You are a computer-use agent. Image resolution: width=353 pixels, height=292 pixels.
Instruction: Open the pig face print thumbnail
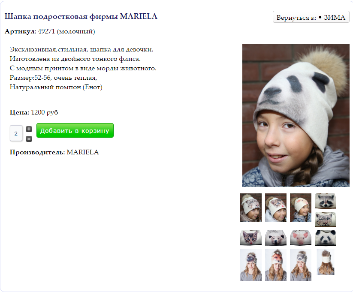(301, 238)
